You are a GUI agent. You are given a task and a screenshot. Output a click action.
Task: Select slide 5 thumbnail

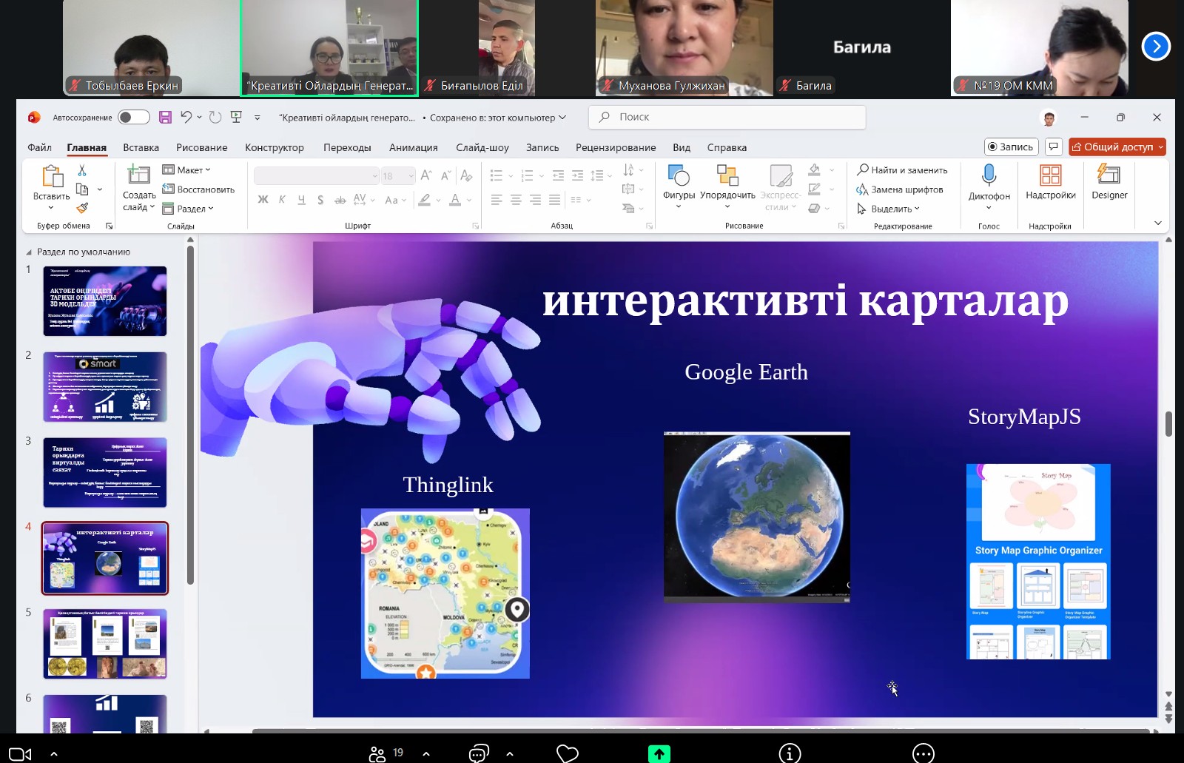104,643
